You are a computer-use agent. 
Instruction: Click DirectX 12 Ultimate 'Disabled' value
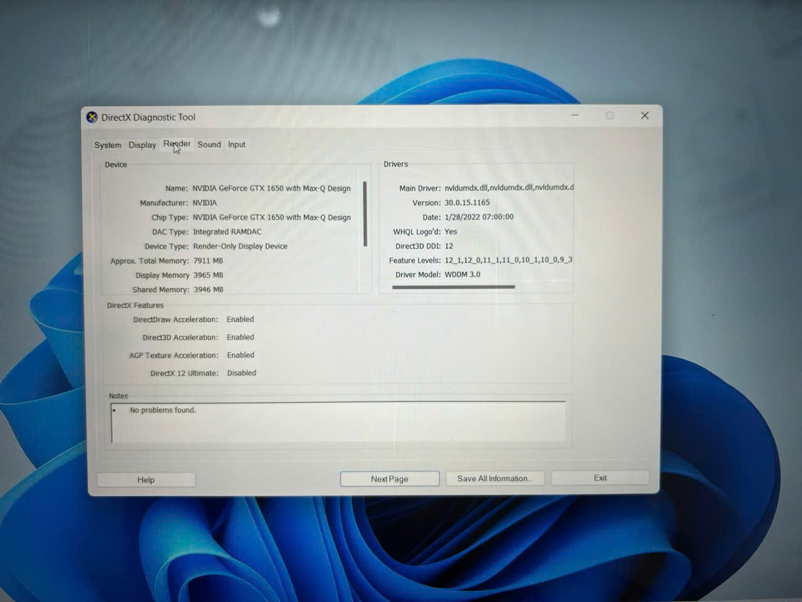click(x=242, y=372)
